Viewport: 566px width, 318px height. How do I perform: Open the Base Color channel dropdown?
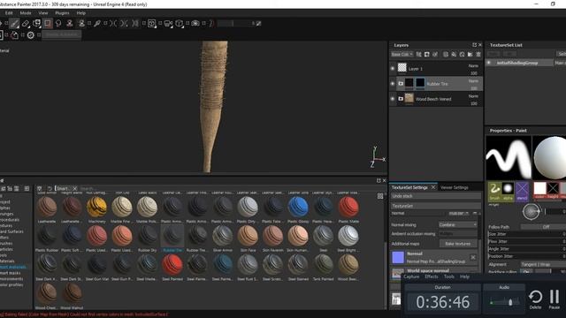click(402, 55)
